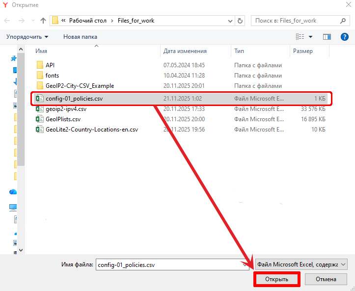Refresh the Files_for_work folder listing
The height and width of the screenshot is (291, 355).
point(240,21)
